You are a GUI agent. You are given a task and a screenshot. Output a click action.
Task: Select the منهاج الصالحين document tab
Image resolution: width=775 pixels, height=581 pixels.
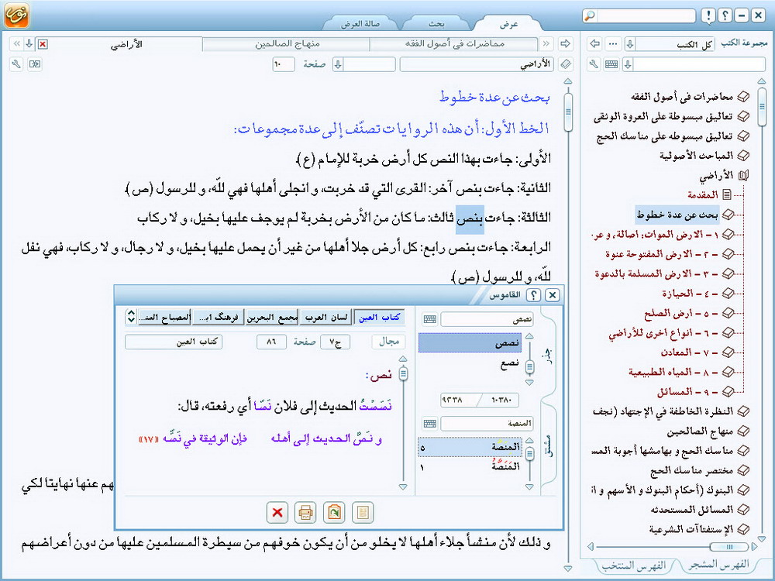point(288,44)
